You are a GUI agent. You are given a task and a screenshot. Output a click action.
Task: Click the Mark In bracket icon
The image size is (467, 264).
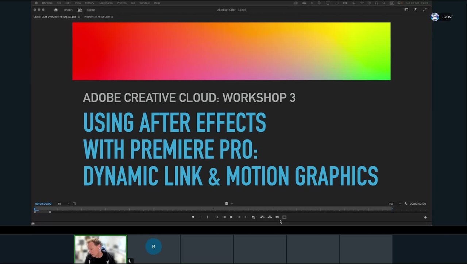(x=201, y=217)
